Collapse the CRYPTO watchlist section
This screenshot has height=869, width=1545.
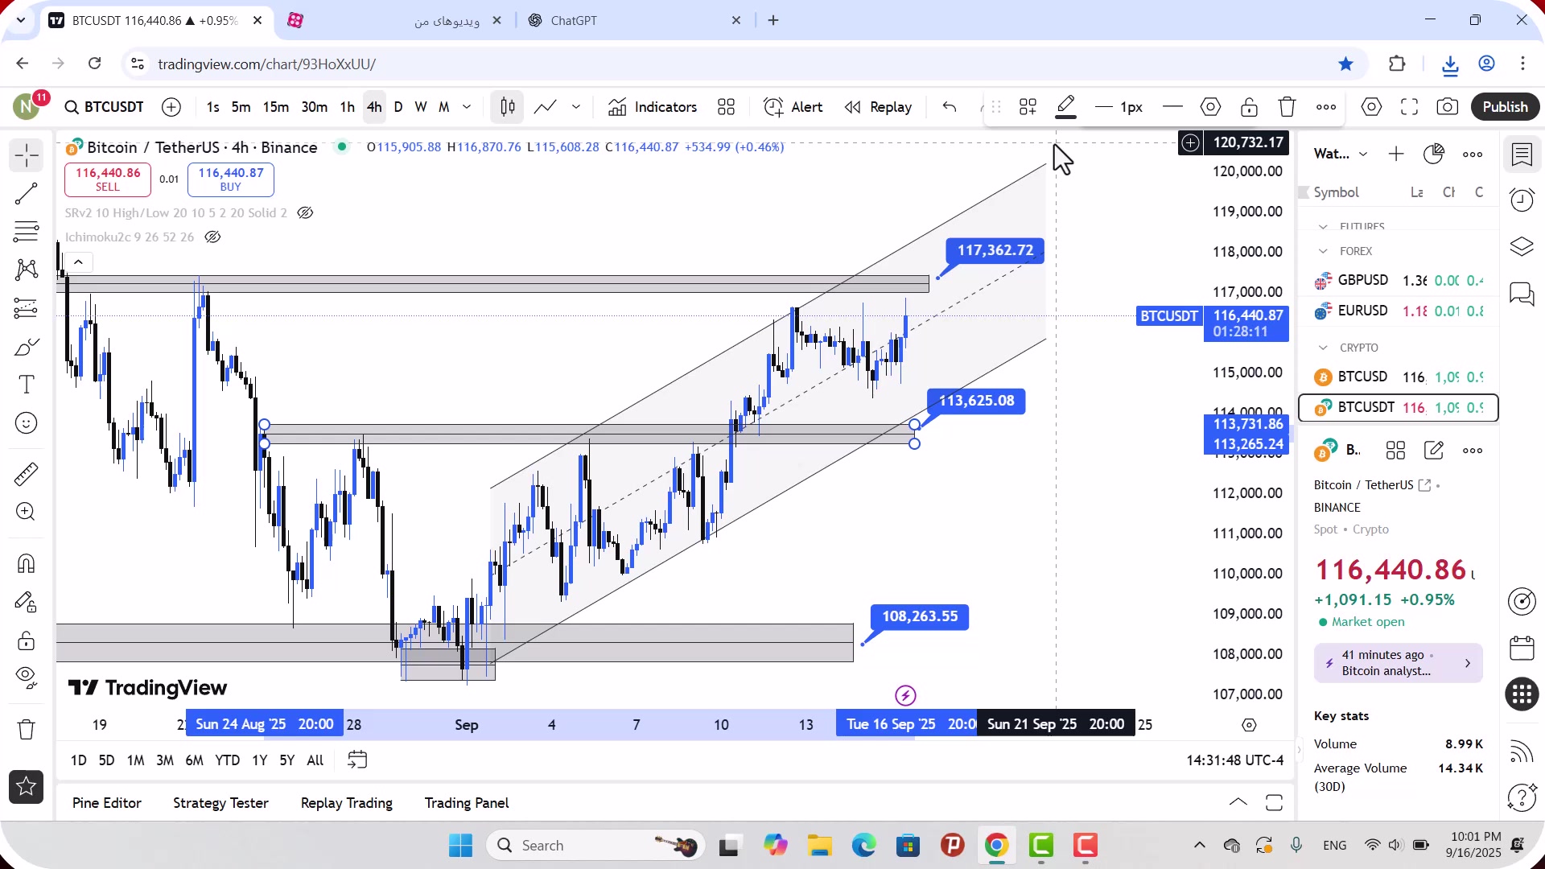click(x=1323, y=348)
